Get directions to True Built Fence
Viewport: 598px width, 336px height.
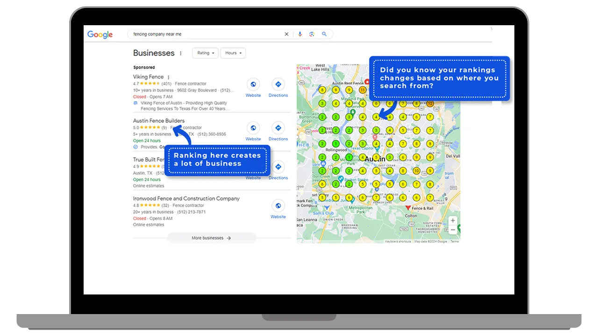coord(278,167)
